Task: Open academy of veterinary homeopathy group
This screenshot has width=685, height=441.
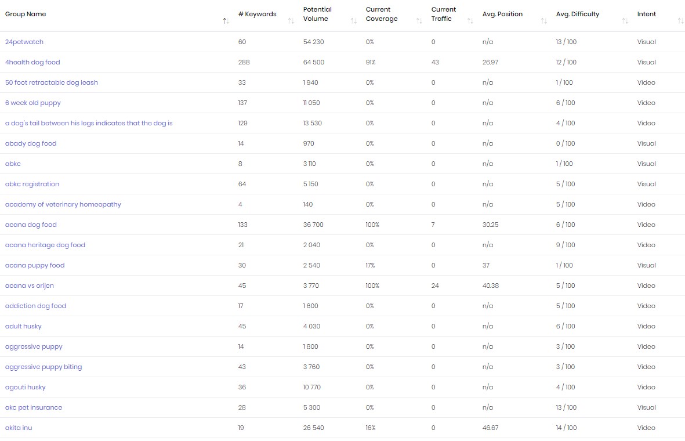Action: click(63, 205)
